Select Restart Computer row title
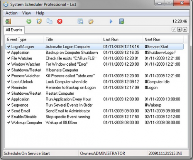This screenshot has width=193, height=160. (x=60, y=93)
